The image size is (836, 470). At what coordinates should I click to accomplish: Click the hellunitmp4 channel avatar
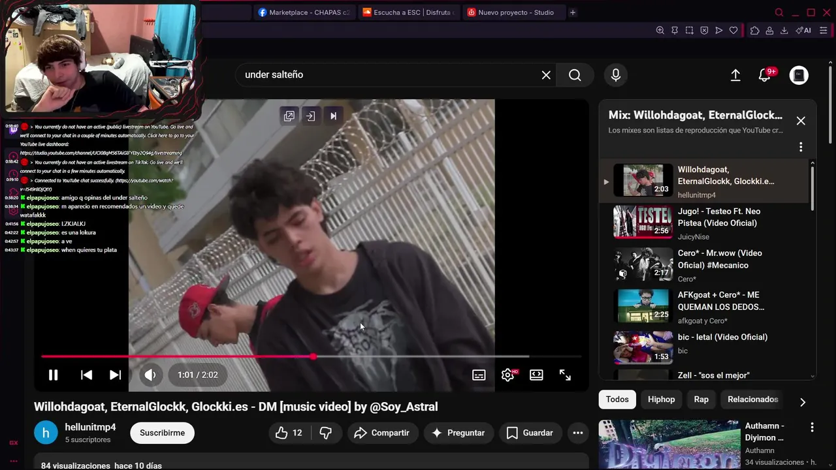tap(46, 433)
